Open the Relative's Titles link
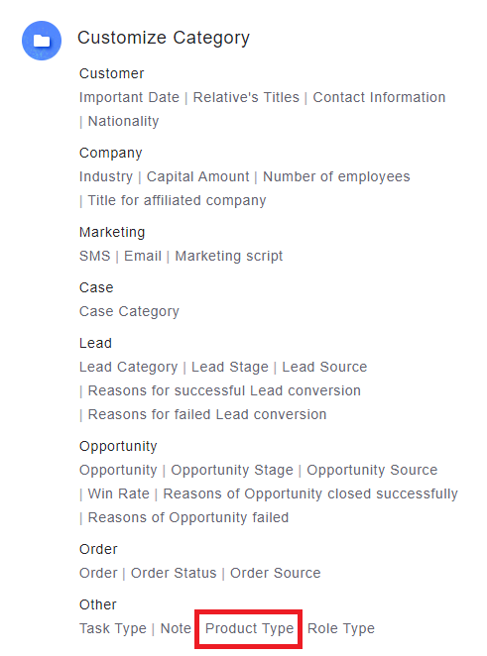Image resolution: width=487 pixels, height=656 pixels. pyautogui.click(x=246, y=97)
